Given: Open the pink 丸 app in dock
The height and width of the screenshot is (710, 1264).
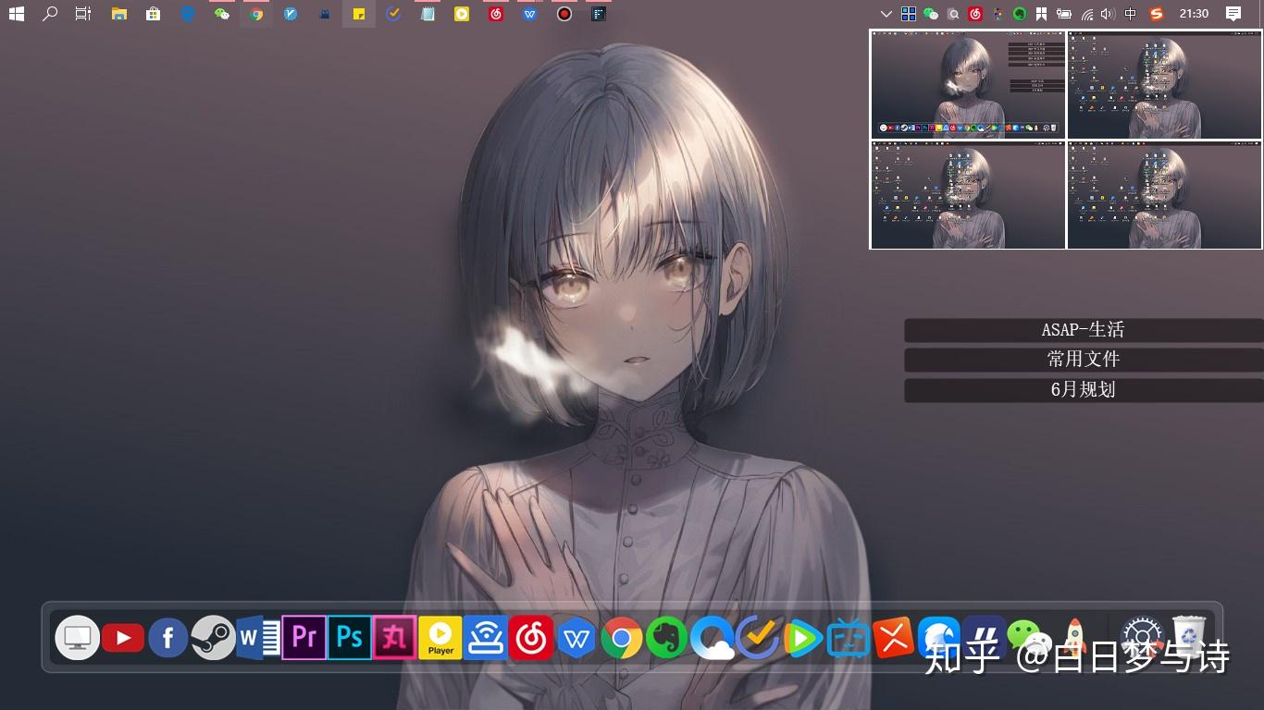Looking at the screenshot, I should point(394,637).
